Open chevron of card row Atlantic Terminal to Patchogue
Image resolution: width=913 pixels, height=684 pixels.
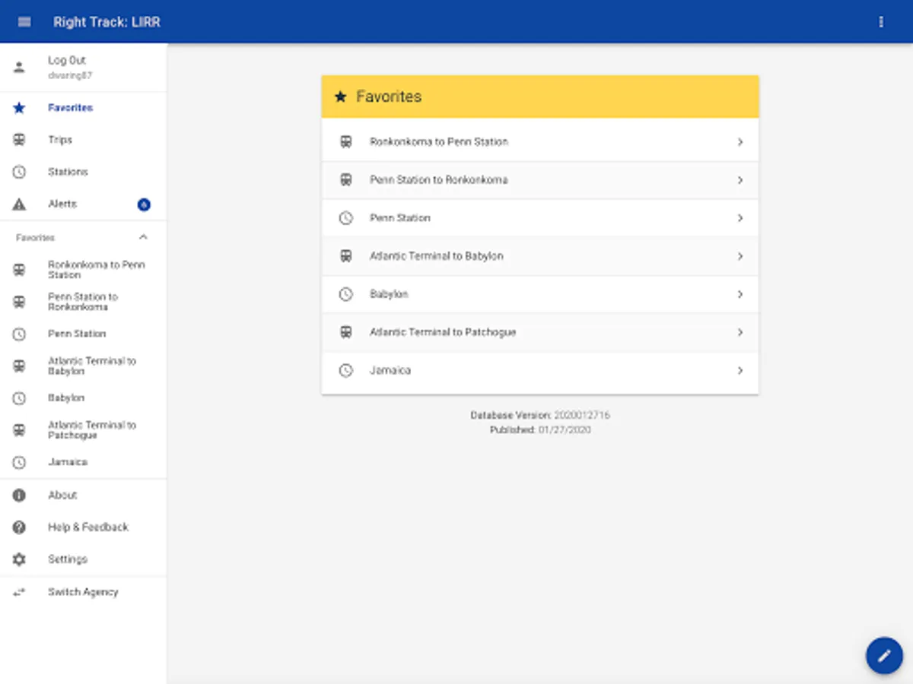(740, 332)
